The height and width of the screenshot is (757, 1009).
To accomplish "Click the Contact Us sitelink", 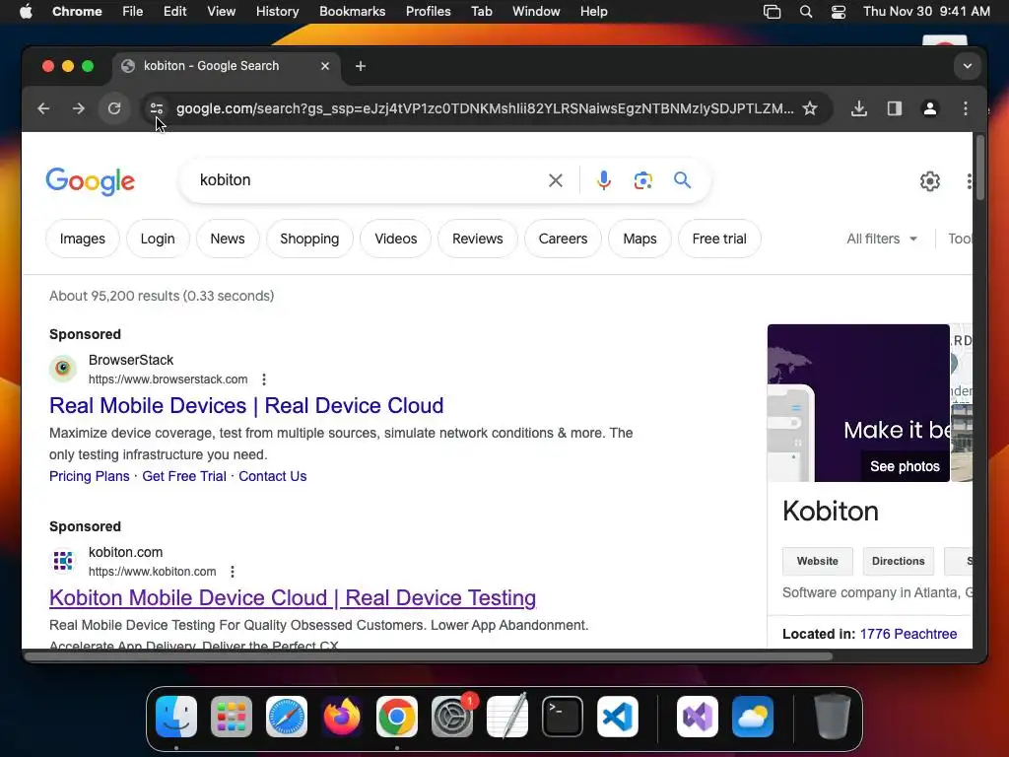I will [273, 476].
